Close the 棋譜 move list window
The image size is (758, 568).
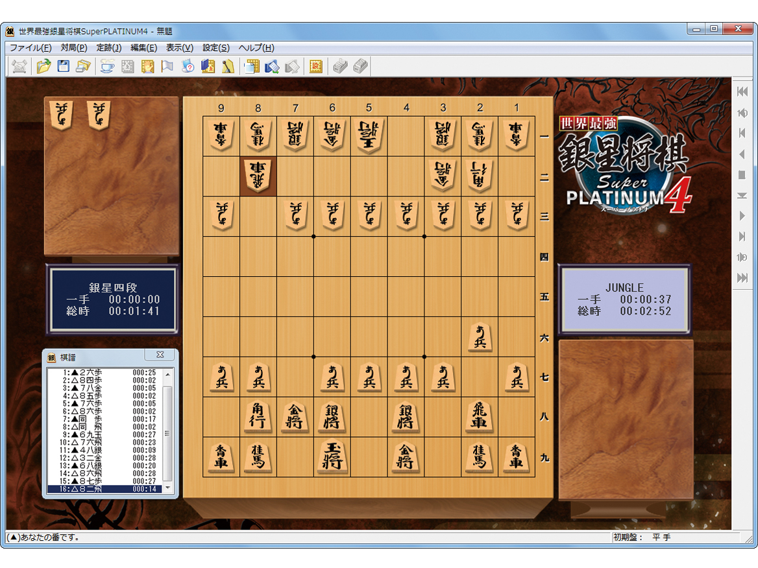tap(160, 355)
